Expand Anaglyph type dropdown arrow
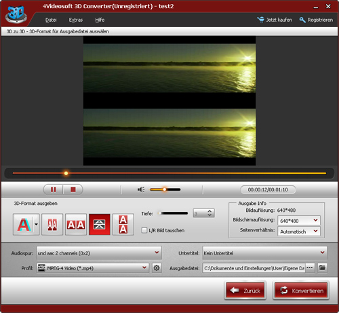 (37, 225)
